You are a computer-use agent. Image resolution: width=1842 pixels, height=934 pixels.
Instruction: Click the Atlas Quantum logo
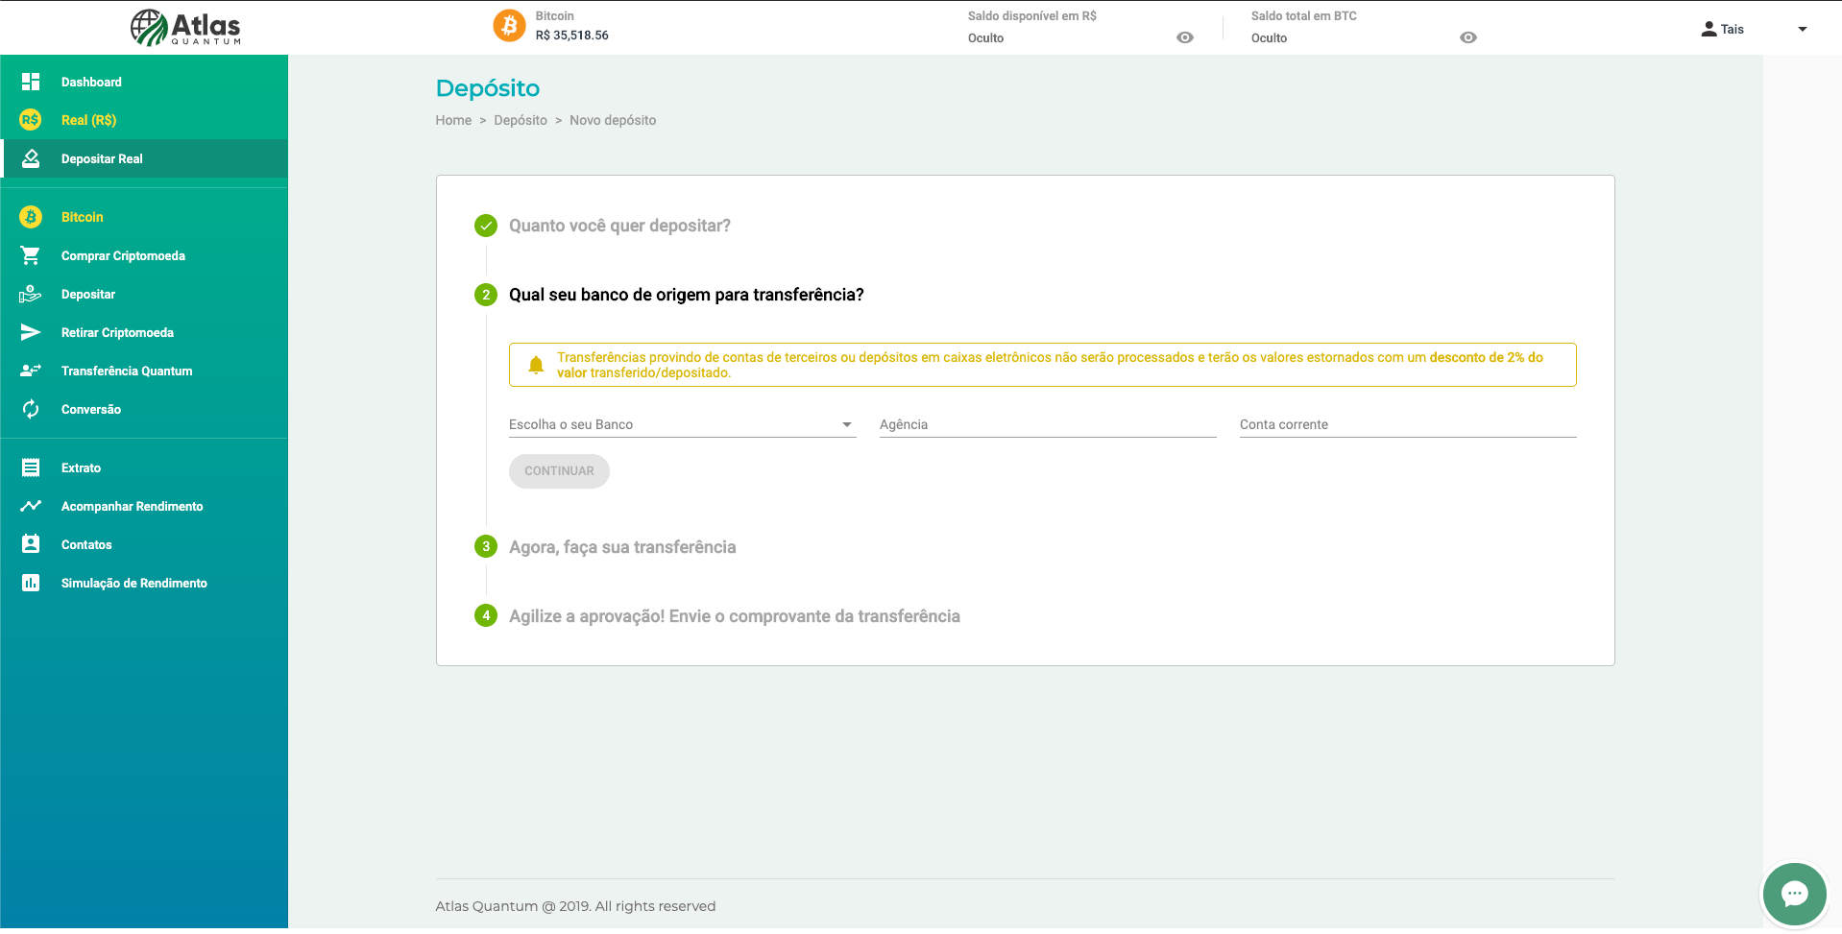[x=185, y=28]
